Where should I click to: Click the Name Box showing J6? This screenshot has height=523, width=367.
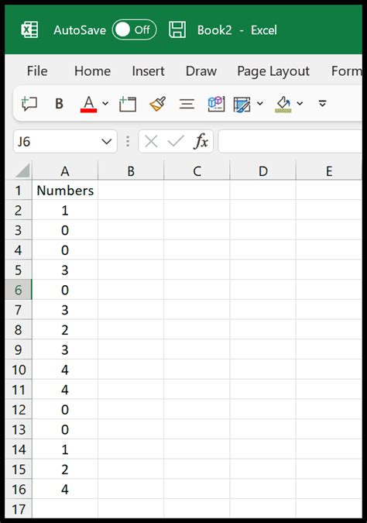click(x=56, y=142)
